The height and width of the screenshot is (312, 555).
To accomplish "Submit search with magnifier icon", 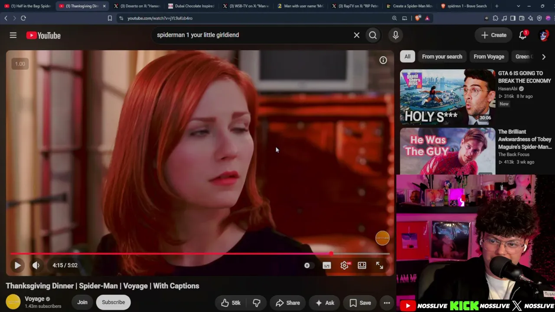I will click(x=373, y=35).
